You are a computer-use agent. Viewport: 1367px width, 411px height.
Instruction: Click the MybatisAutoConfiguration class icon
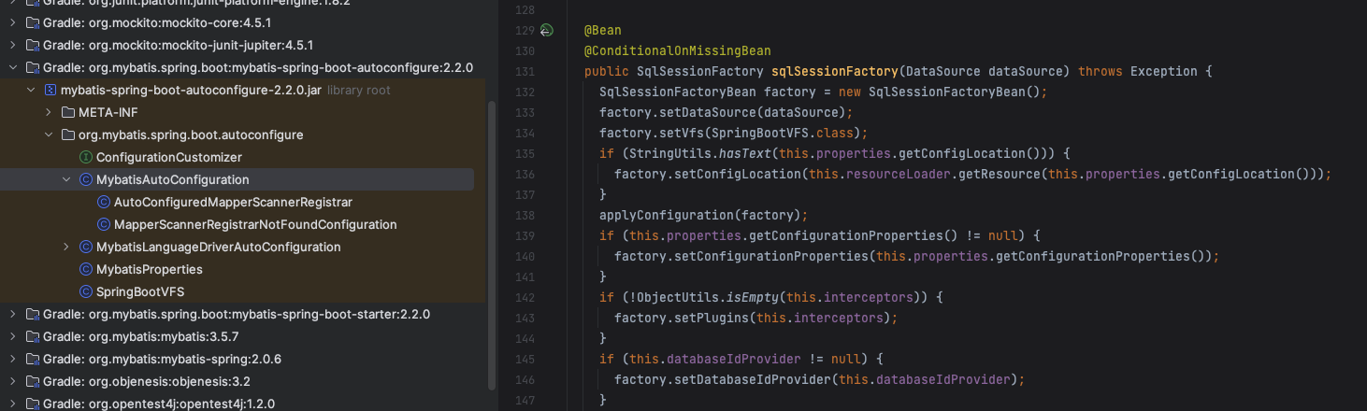[86, 179]
